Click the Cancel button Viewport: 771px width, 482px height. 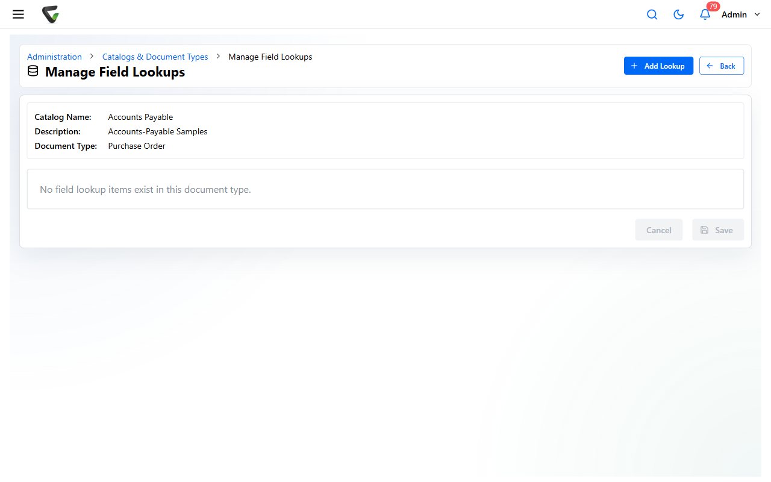pyautogui.click(x=659, y=230)
